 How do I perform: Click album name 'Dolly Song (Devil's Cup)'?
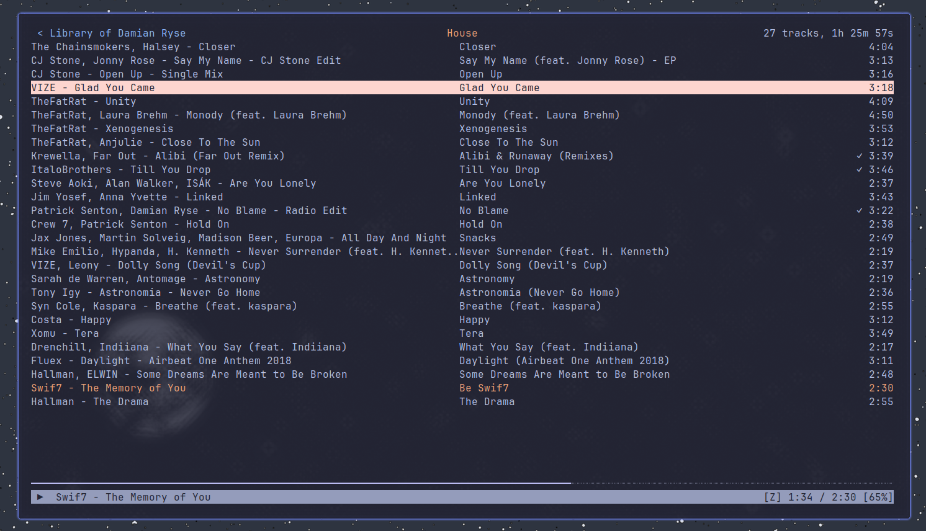(534, 265)
